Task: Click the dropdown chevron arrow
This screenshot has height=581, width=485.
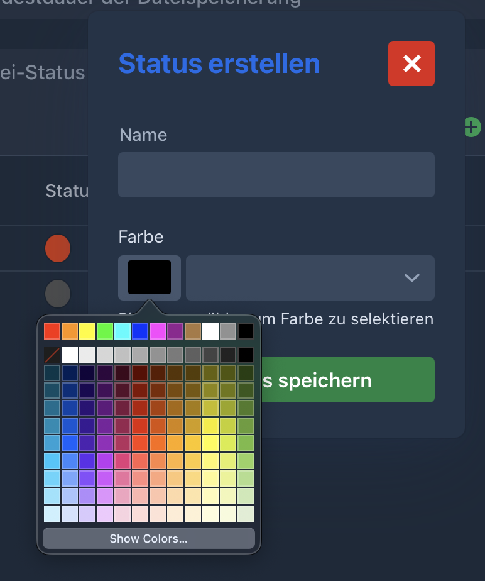Action: coord(412,278)
